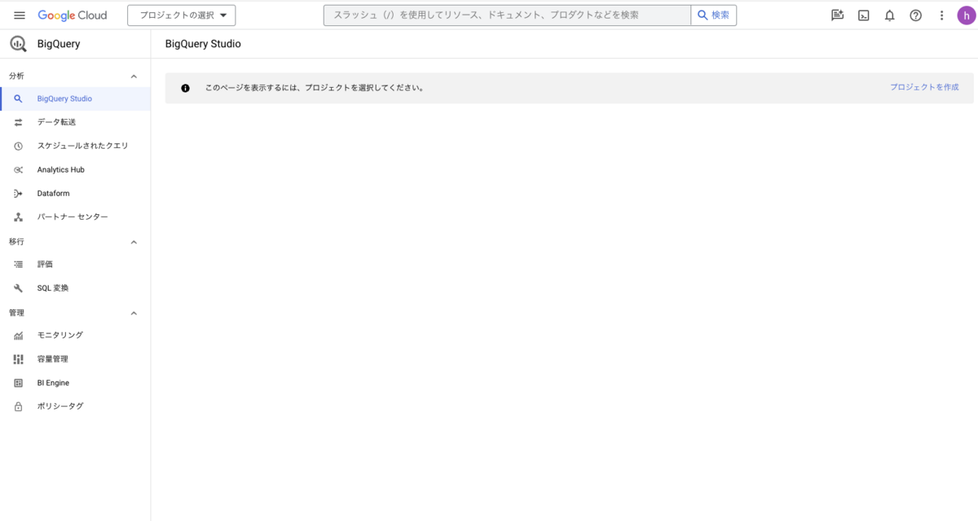Open the purple account avatar
This screenshot has width=978, height=521.
[x=966, y=15]
